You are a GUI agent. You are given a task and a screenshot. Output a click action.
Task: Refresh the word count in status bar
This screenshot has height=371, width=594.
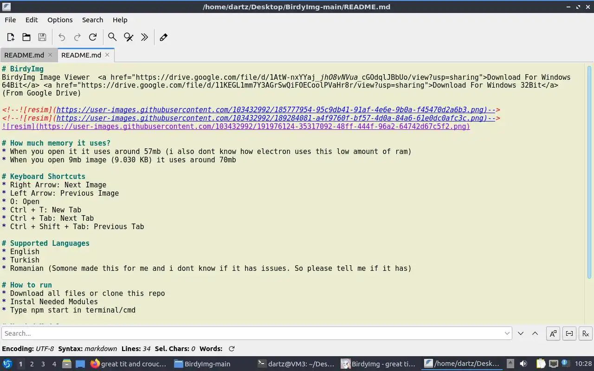[x=232, y=349]
